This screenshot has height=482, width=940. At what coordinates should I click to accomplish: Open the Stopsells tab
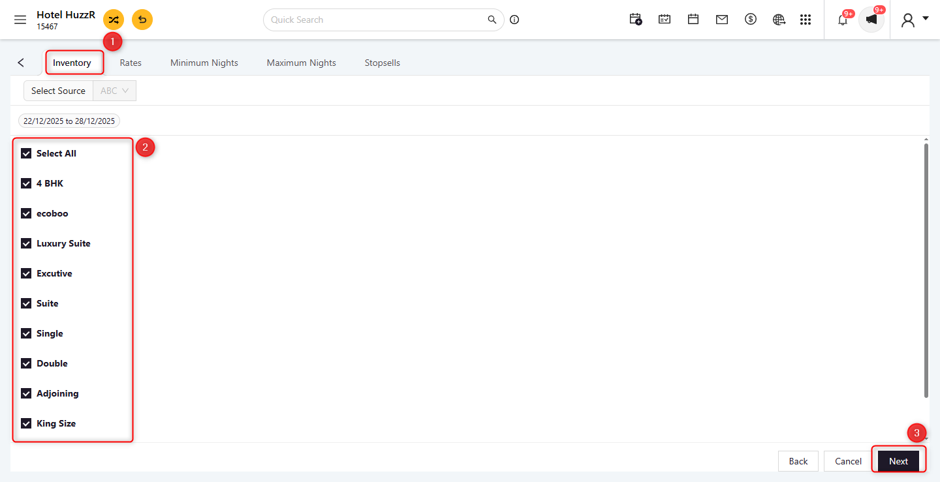(x=383, y=63)
